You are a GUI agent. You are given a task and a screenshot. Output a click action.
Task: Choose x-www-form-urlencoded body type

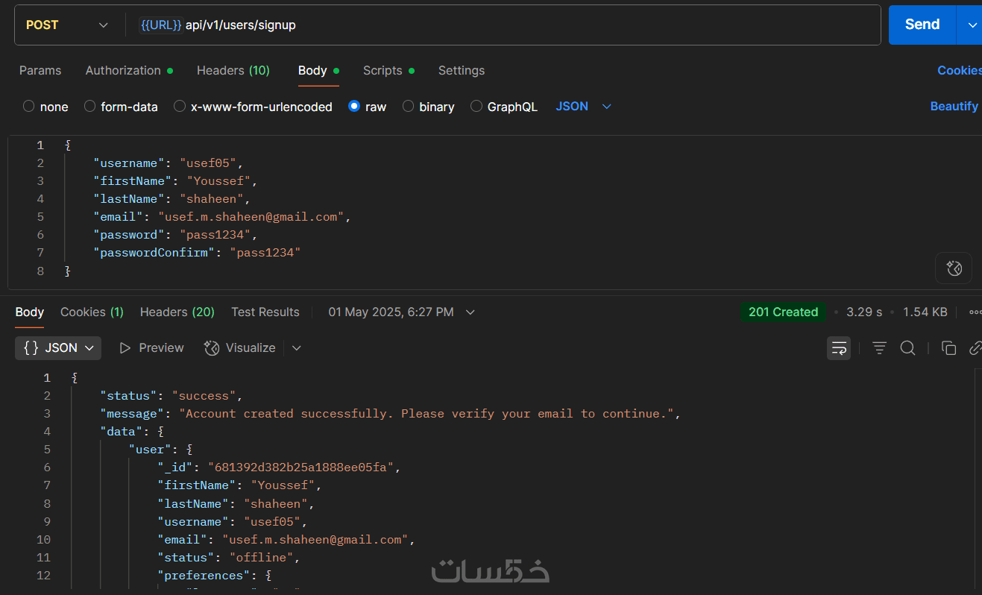(x=253, y=107)
